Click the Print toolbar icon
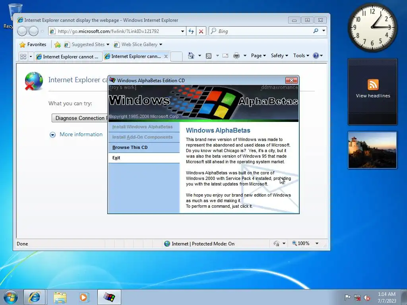This screenshot has width=407, height=305. tap(236, 56)
